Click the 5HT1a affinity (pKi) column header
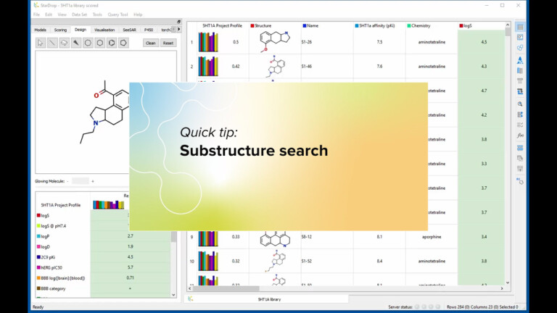The height and width of the screenshot is (313, 557). 379,25
